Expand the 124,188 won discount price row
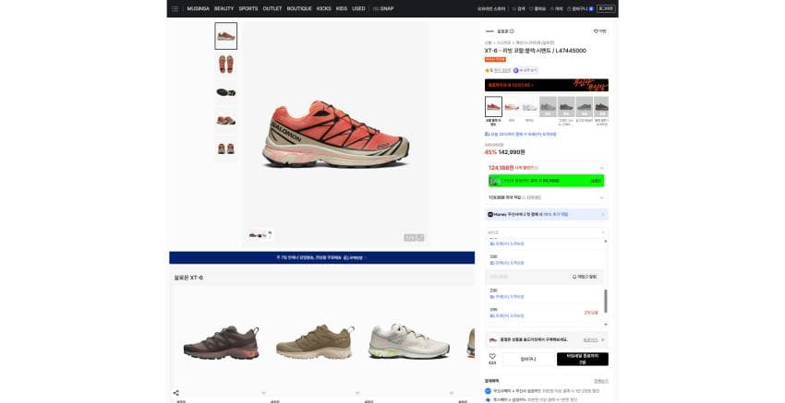Image resolution: width=785 pixels, height=403 pixels. point(547,168)
